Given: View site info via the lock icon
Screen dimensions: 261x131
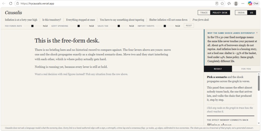Looking at the screenshot, I should 17,3.
